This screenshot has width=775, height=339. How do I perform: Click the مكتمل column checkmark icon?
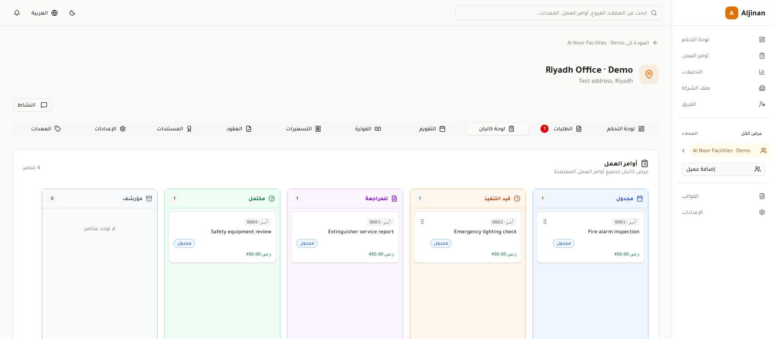click(x=272, y=199)
